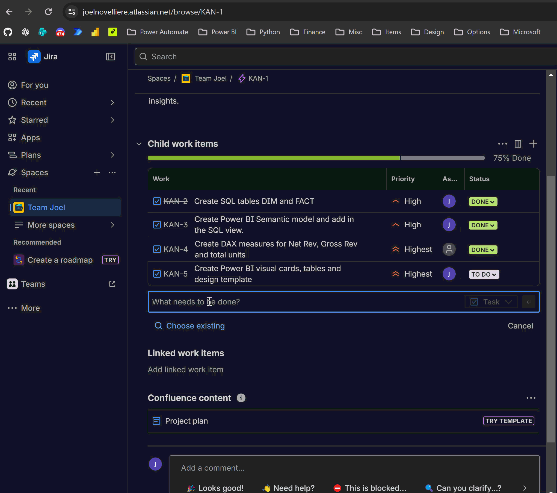The width and height of the screenshot is (557, 493).
Task: Open the app switcher grid icon
Action: [x=12, y=57]
